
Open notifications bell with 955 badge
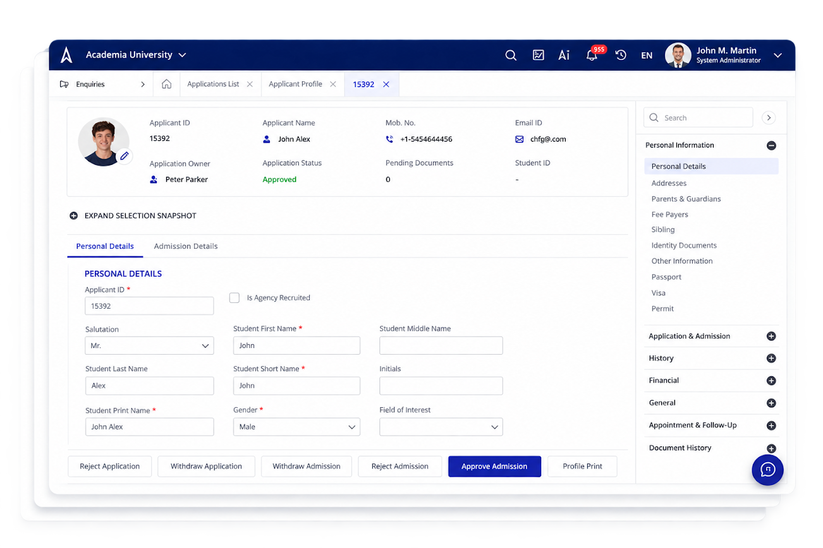click(x=592, y=54)
